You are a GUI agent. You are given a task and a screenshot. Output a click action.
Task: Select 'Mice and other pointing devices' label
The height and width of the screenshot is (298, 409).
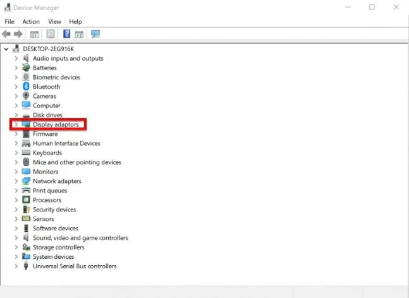(77, 162)
